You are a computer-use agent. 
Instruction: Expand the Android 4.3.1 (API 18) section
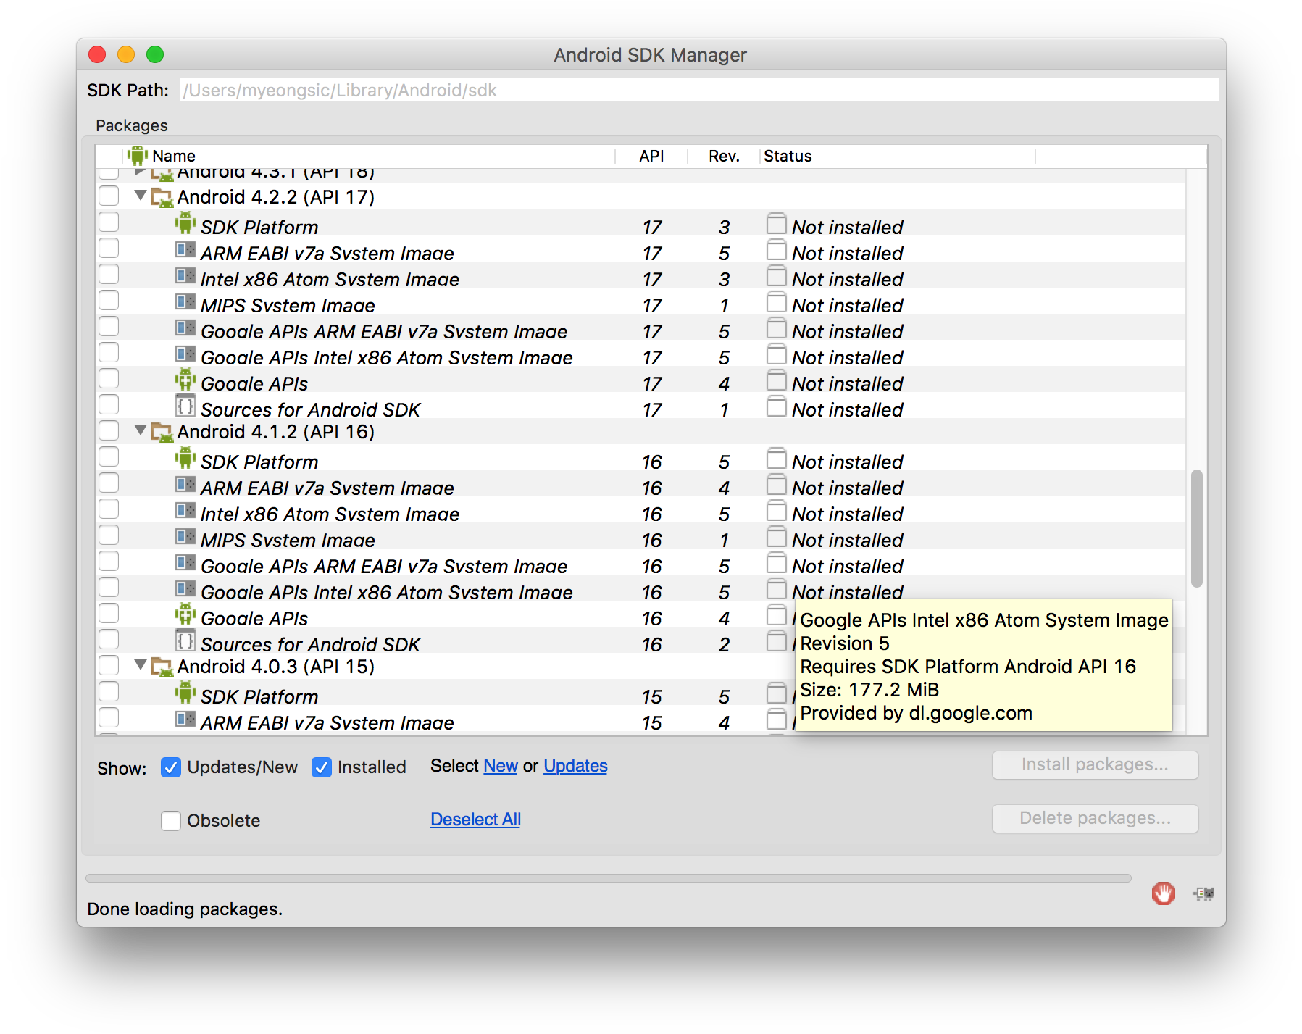pos(140,172)
